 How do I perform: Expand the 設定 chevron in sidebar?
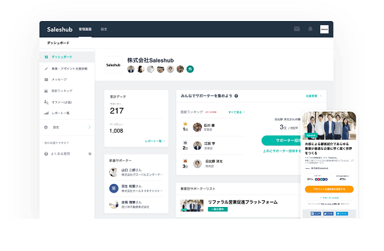point(89,127)
